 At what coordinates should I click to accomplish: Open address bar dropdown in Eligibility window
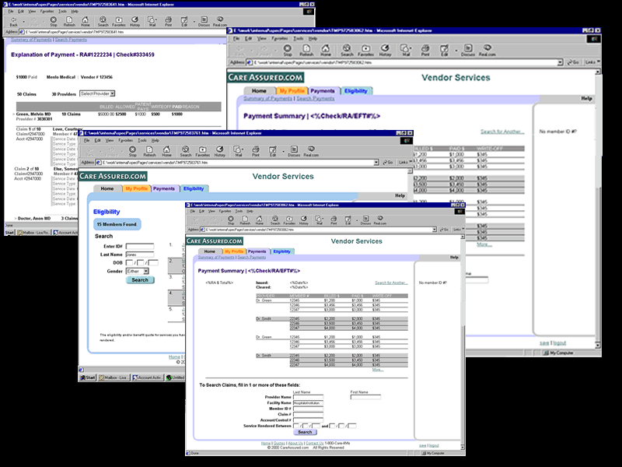[x=376, y=163]
